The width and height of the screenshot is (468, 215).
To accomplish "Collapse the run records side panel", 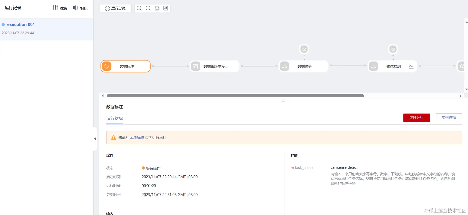I will (95, 139).
